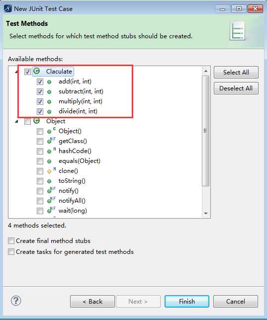Select the hashCode() row text
Viewport: 267px width, 320px height.
click(x=75, y=151)
